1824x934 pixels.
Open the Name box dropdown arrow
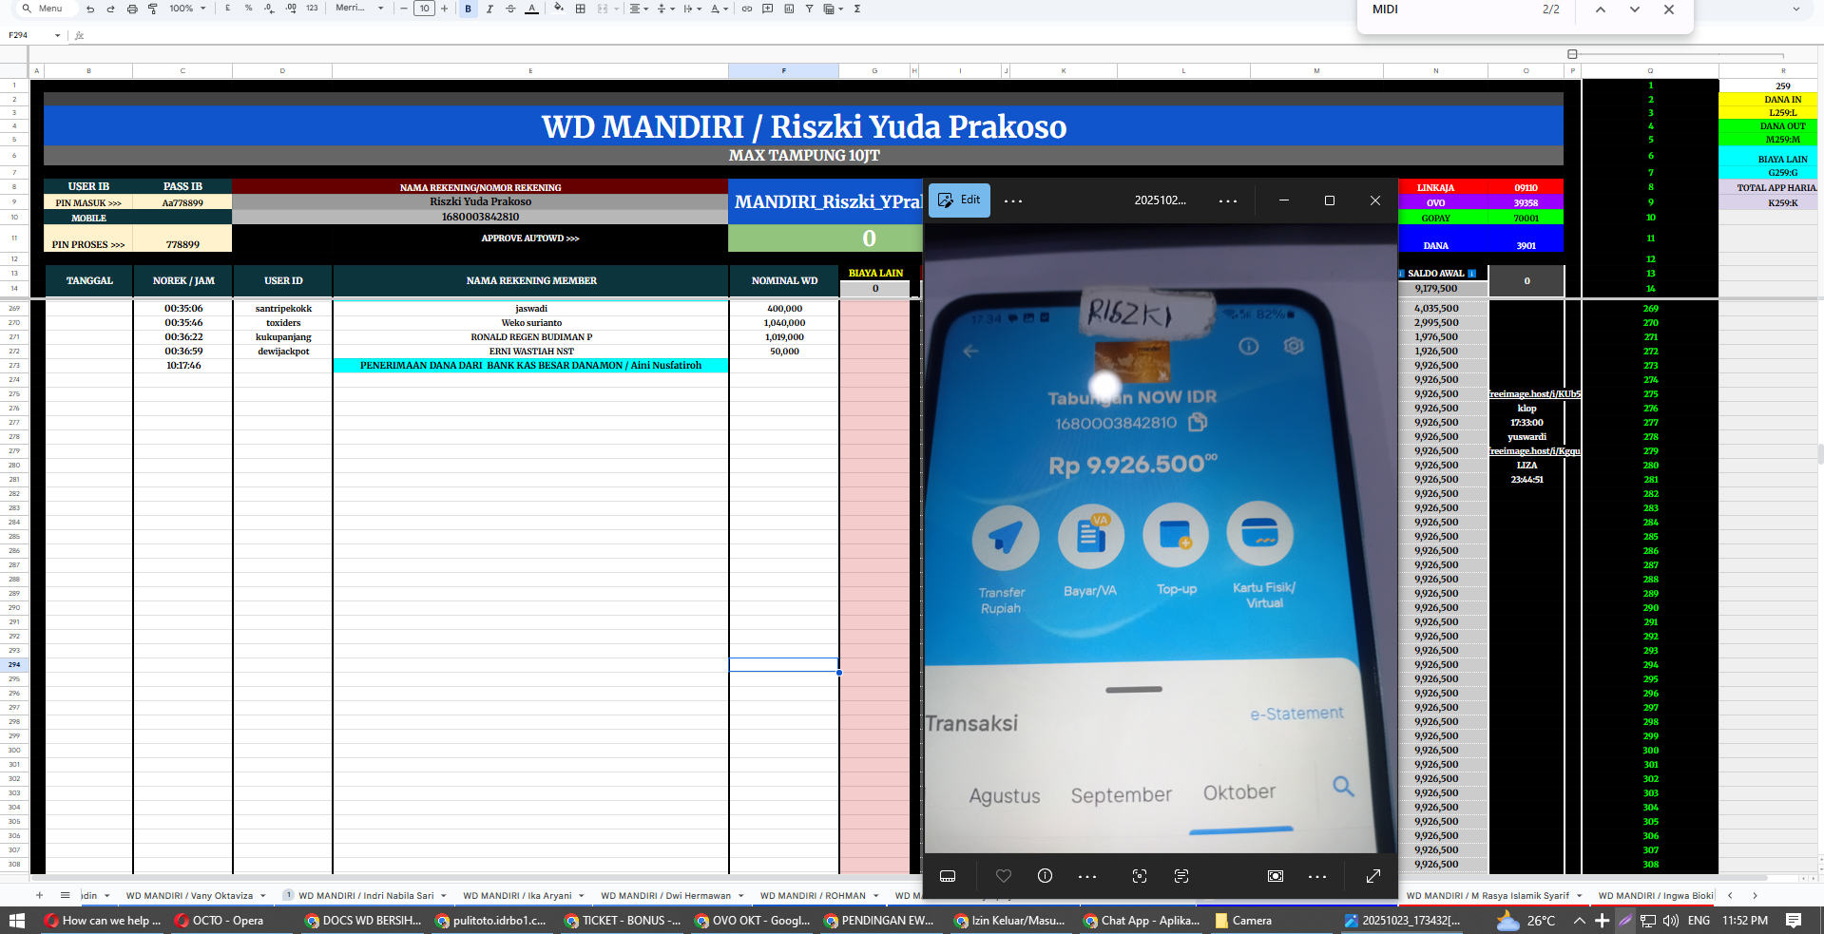tap(58, 35)
